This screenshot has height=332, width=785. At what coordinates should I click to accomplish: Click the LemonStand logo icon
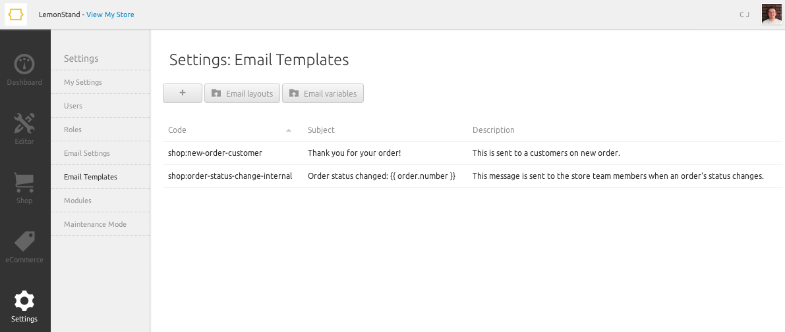(16, 14)
